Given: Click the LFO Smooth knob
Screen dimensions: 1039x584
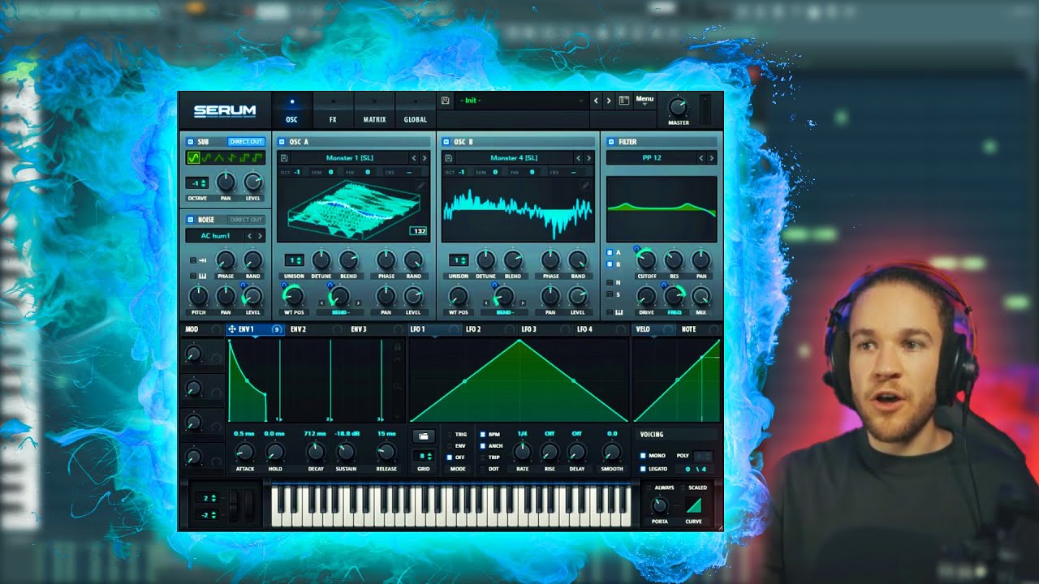Looking at the screenshot, I should pyautogui.click(x=612, y=453).
